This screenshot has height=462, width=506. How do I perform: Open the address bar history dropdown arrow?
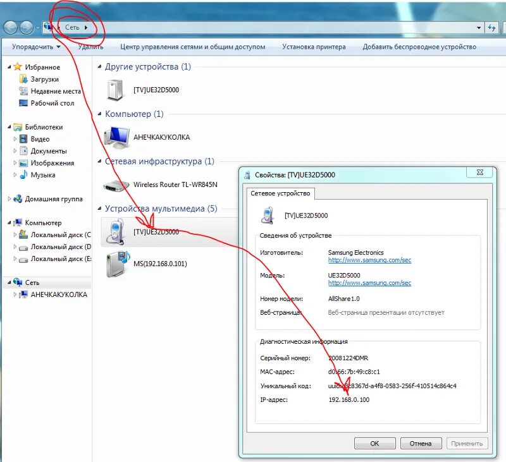(479, 28)
